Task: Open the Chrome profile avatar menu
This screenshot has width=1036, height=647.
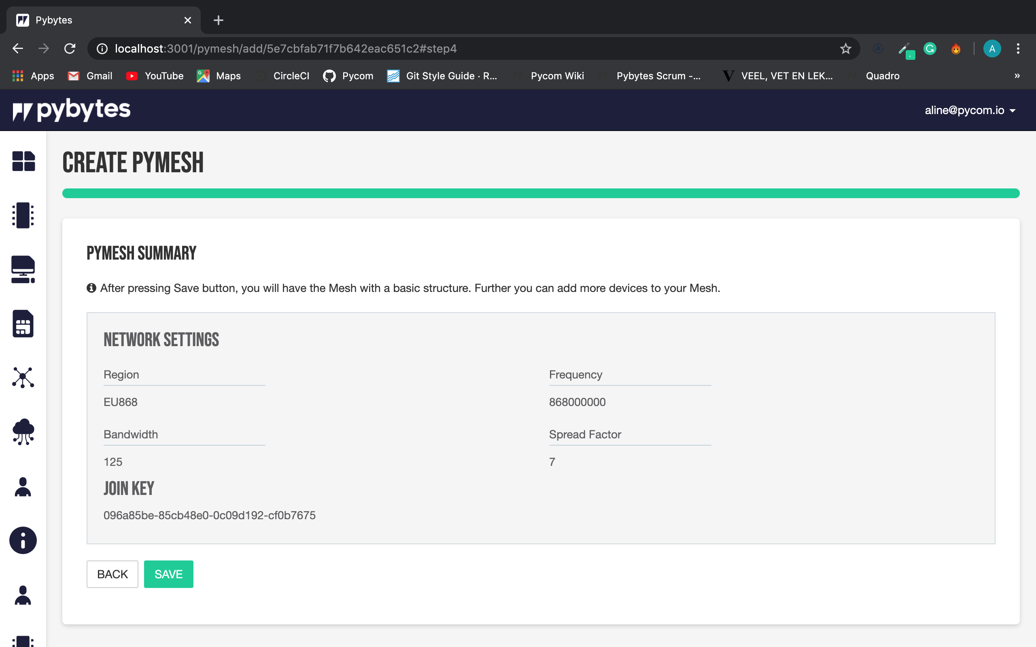Action: point(992,49)
